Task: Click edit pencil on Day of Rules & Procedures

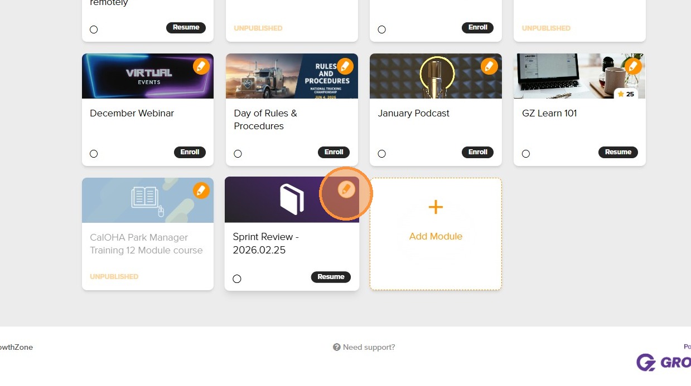Action: [x=345, y=67]
